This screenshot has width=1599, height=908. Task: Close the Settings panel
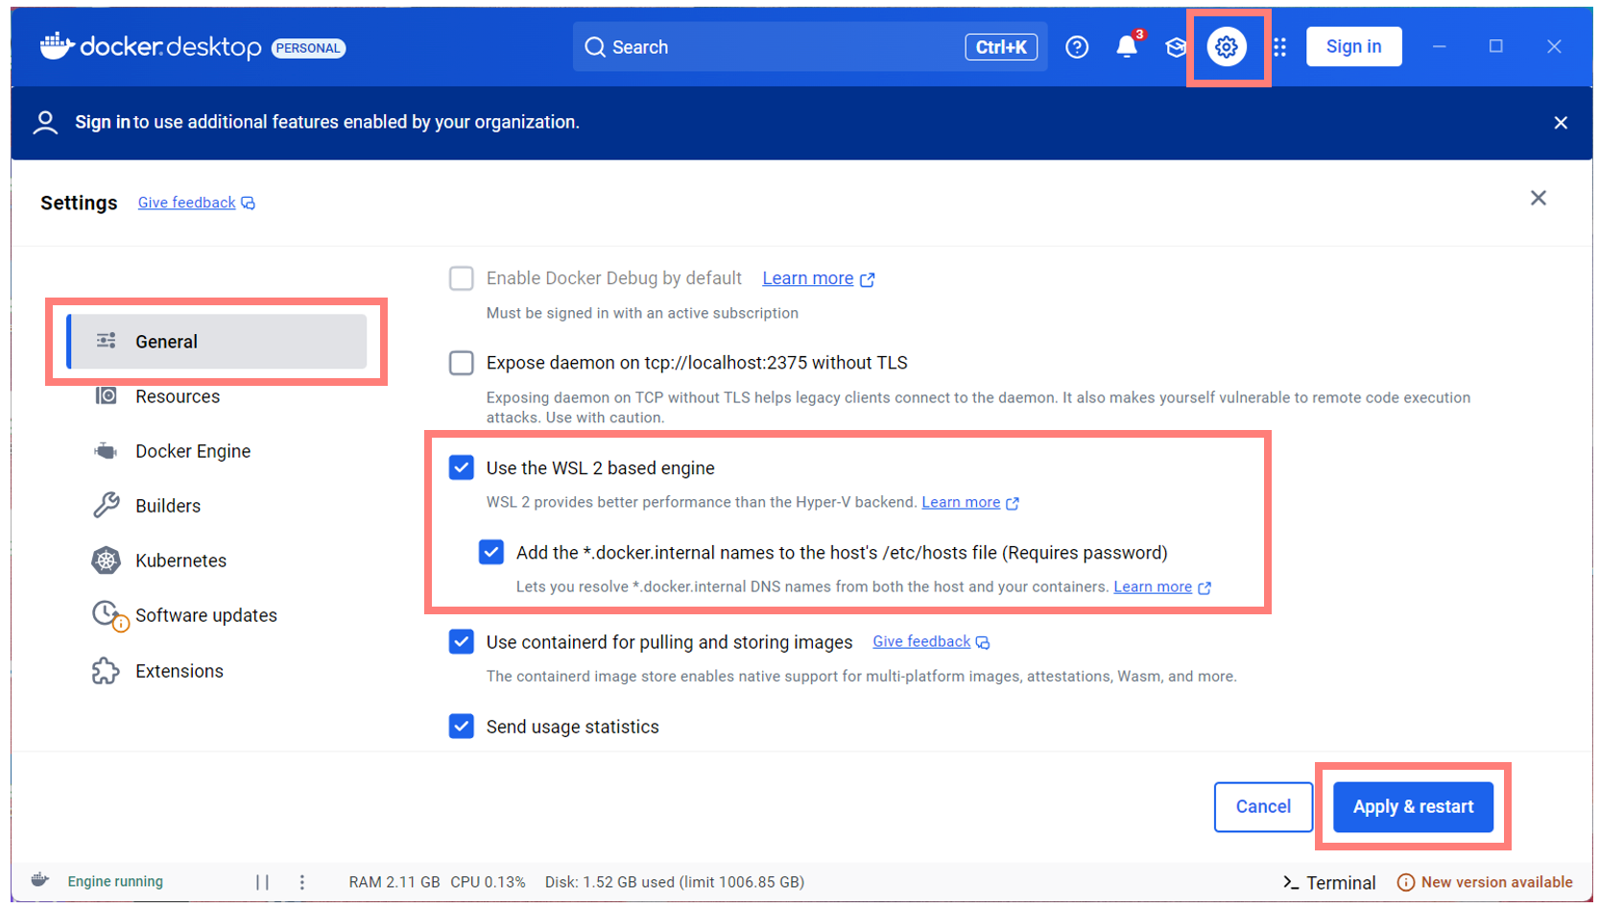[1539, 198]
